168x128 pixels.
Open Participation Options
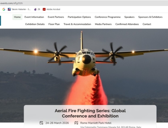[x=79, y=17]
